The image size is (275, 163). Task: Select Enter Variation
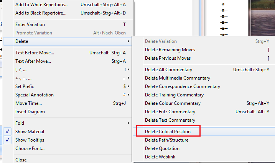[30, 24]
